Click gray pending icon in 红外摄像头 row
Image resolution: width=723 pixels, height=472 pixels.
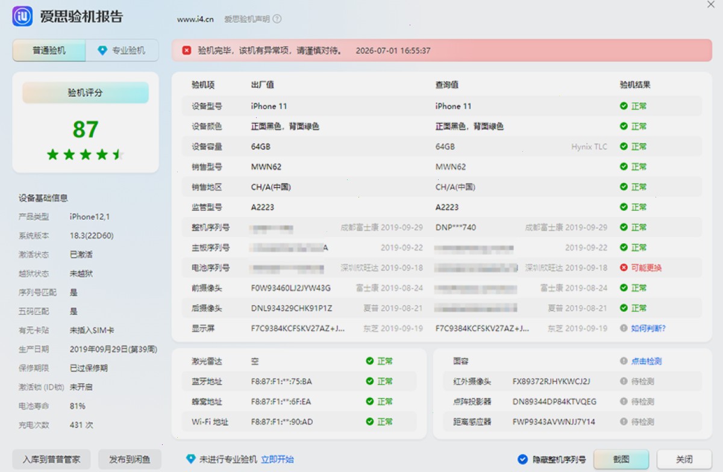[x=624, y=381]
